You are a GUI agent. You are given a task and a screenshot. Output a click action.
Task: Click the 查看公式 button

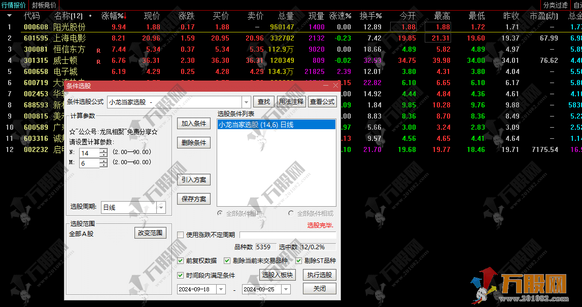(x=322, y=102)
